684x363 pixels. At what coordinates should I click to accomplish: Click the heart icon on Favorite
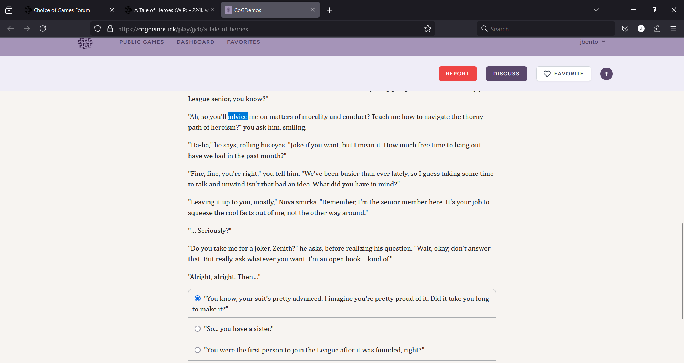(x=547, y=74)
